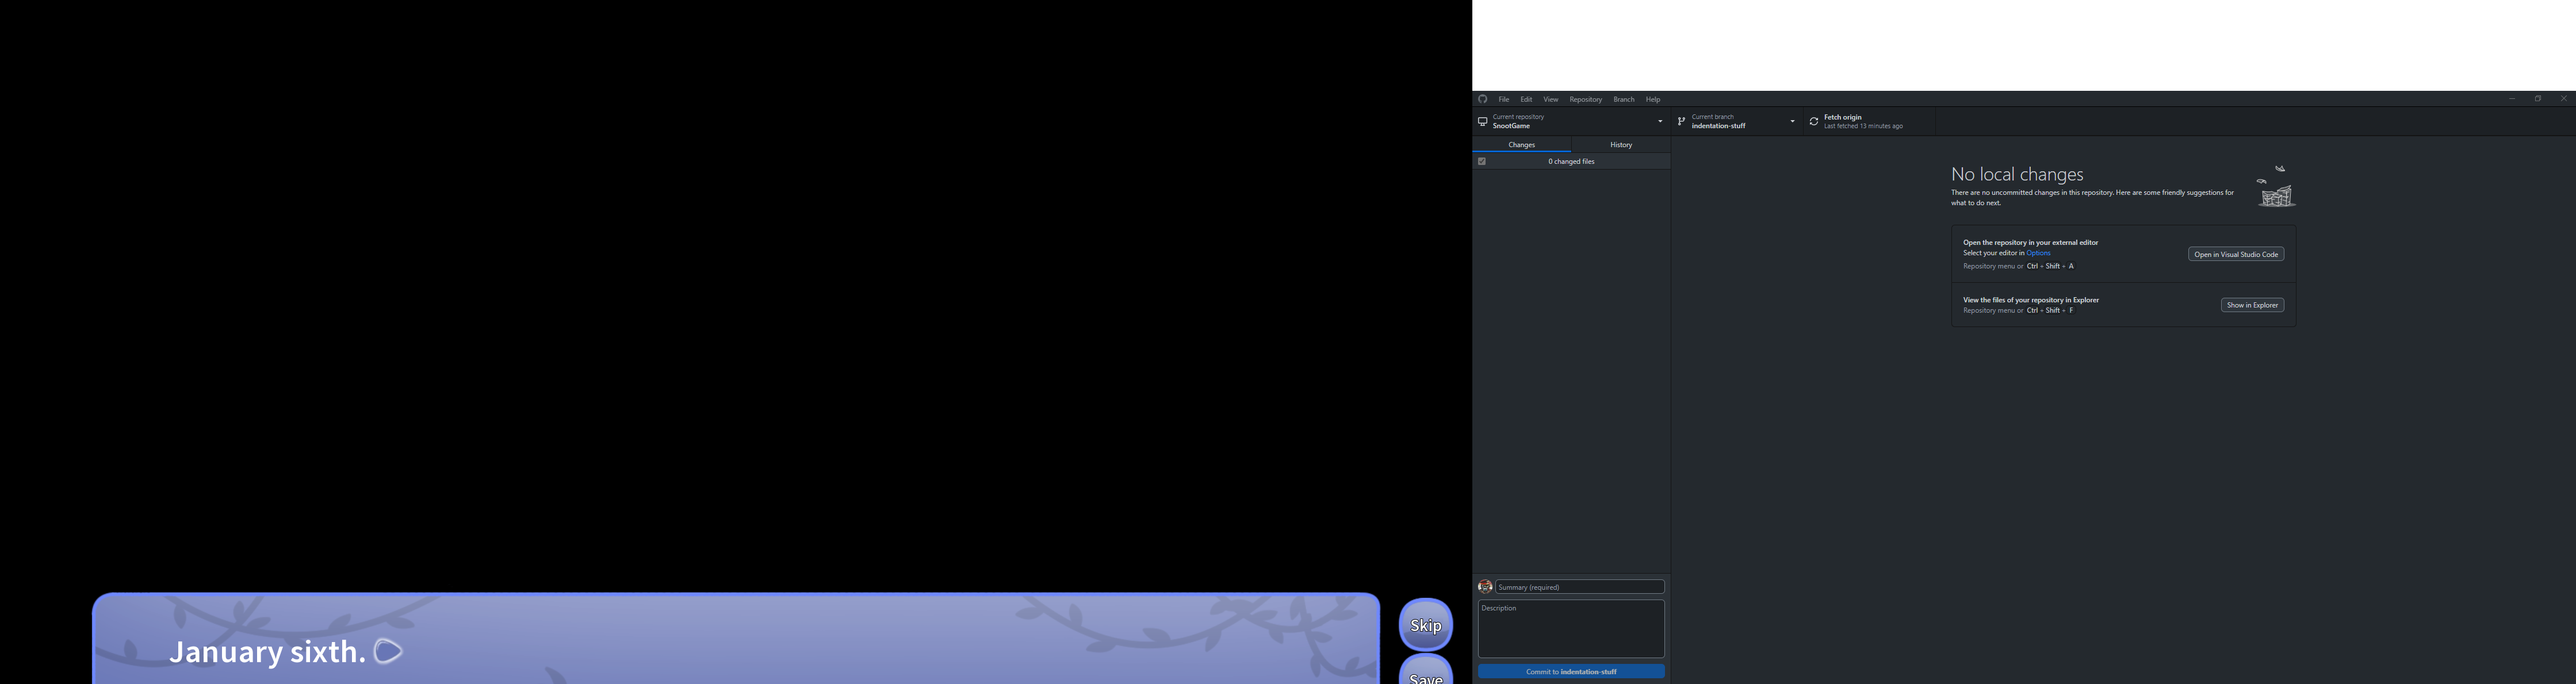This screenshot has height=684, width=2576.
Task: Click Show in Explorer button
Action: tap(2253, 305)
